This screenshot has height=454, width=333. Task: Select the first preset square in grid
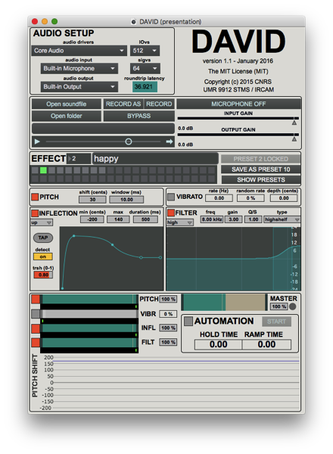35,170
